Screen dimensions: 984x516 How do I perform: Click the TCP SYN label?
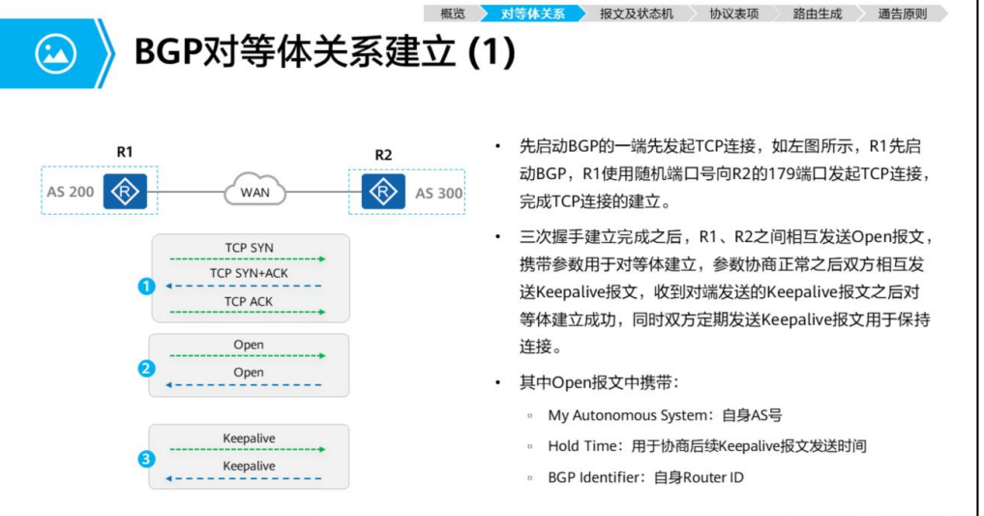pyautogui.click(x=249, y=248)
